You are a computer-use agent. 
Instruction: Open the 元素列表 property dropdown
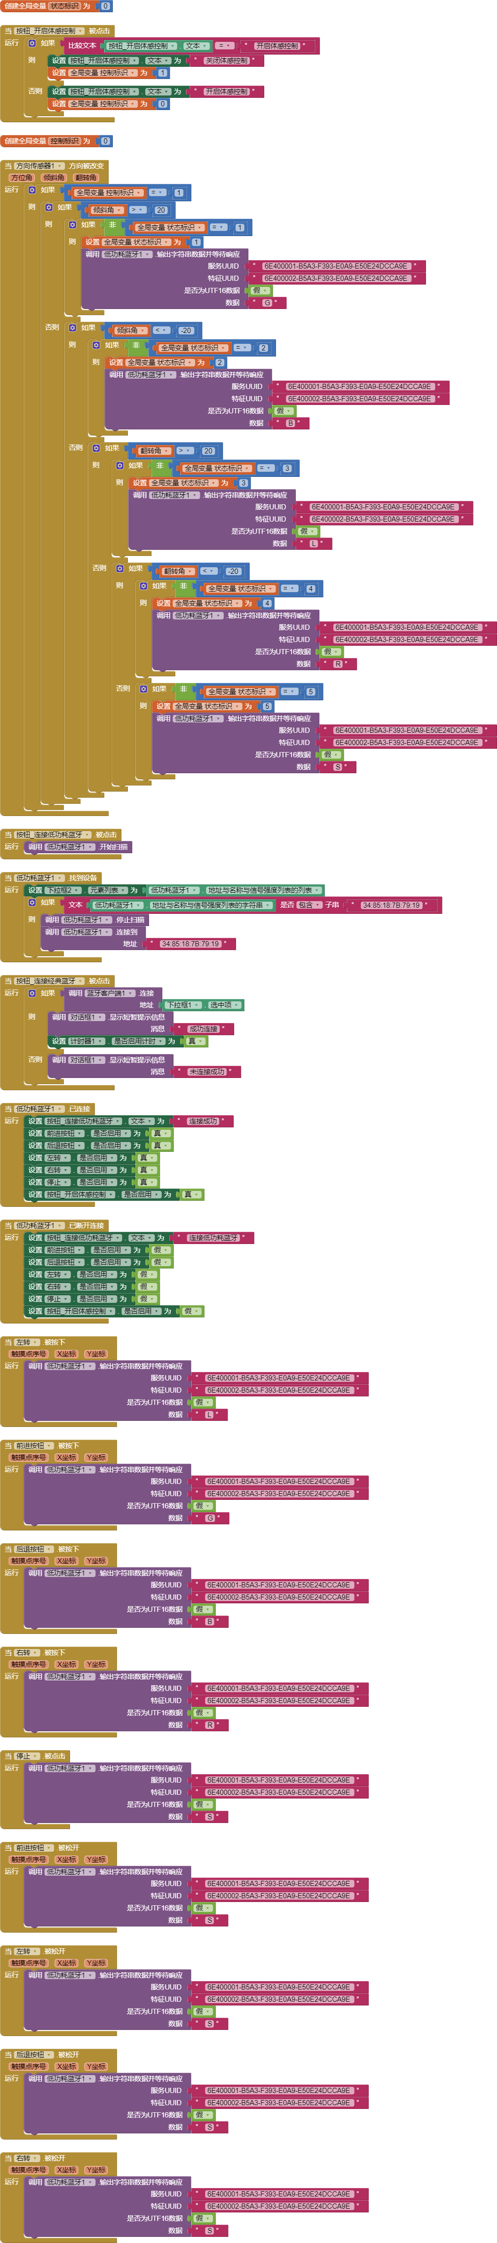click(x=107, y=890)
